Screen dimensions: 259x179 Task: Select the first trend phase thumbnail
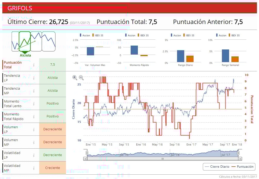(x=15, y=41)
